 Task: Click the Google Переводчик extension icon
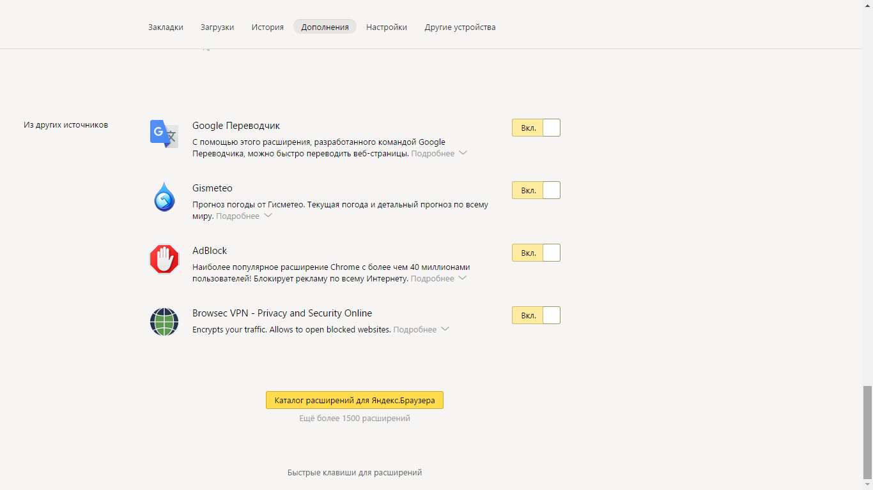pyautogui.click(x=164, y=134)
